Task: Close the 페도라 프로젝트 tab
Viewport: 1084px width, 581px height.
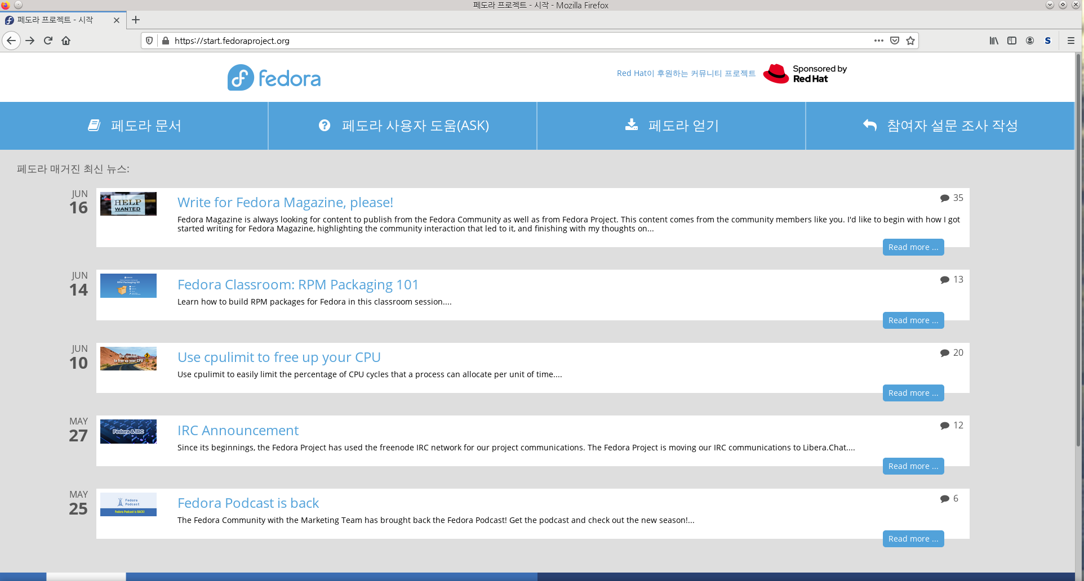Action: (x=117, y=20)
